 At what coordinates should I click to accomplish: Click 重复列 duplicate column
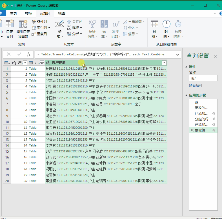click(39, 34)
